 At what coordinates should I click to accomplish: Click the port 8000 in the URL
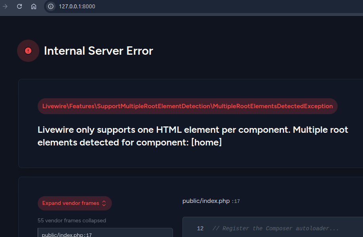pyautogui.click(x=89, y=6)
